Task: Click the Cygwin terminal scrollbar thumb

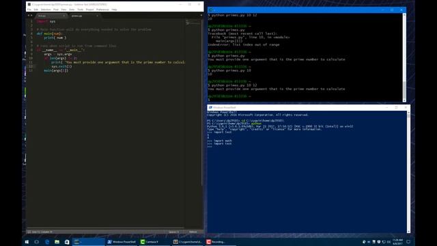Action: coord(404,90)
